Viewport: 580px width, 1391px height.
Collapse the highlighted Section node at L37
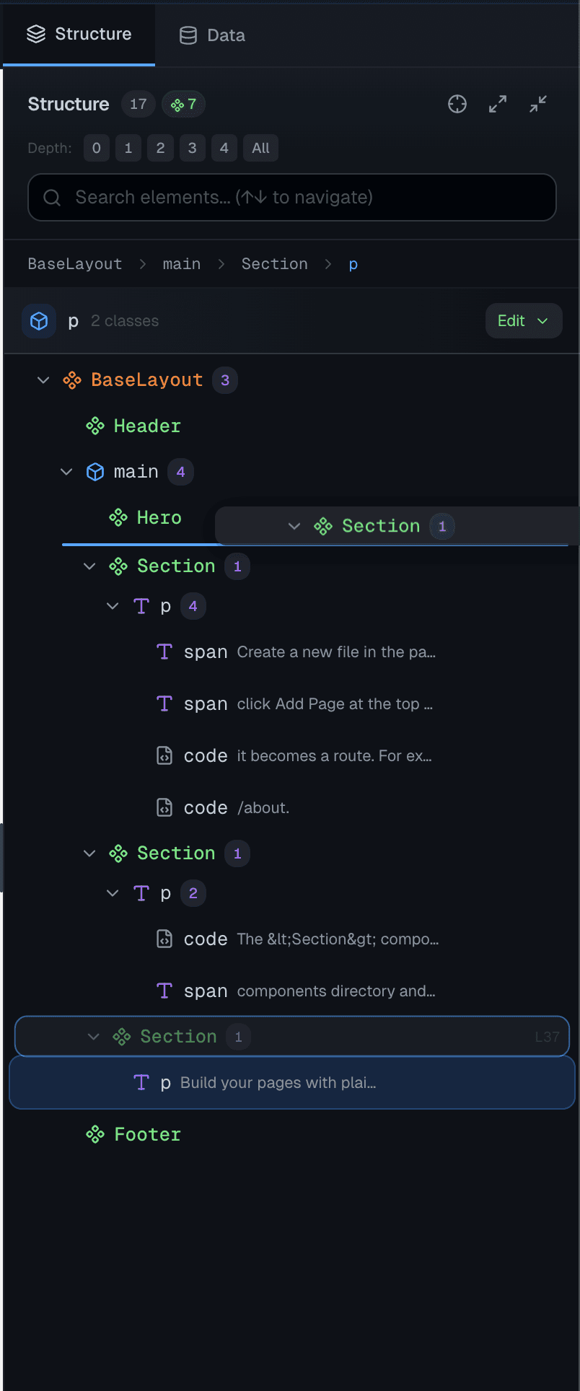point(93,1036)
